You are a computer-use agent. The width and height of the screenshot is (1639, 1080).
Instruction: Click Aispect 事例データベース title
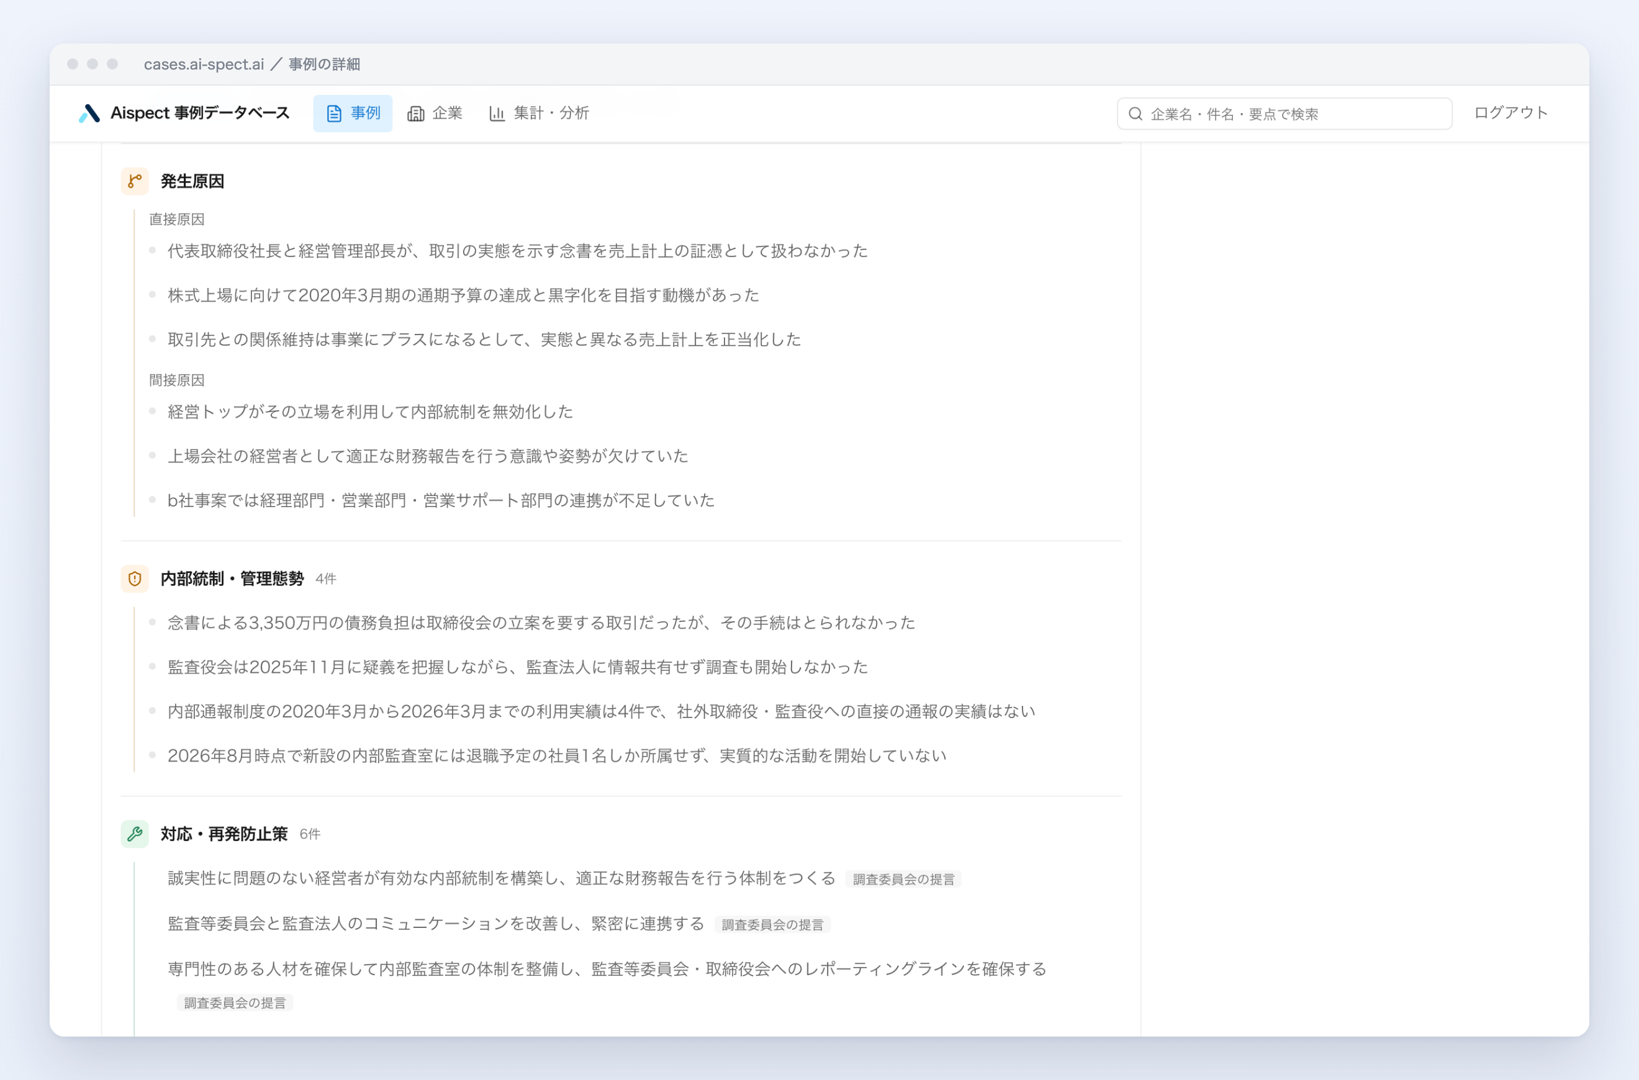click(x=200, y=113)
